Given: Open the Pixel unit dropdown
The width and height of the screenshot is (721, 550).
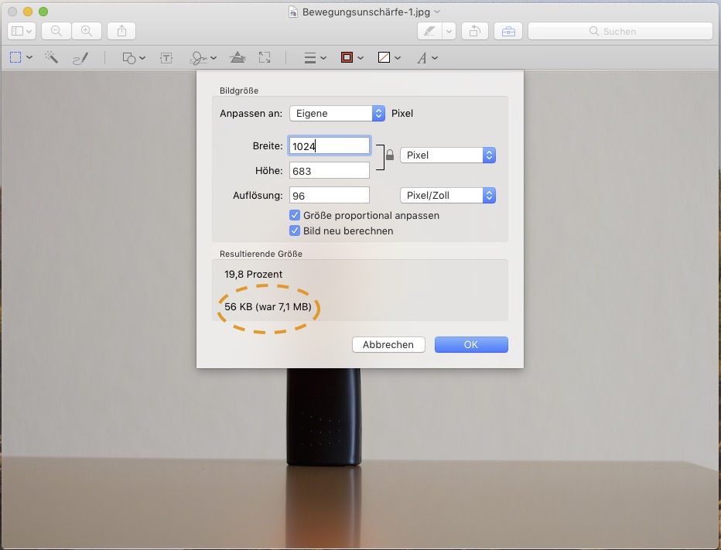Looking at the screenshot, I should coord(448,155).
